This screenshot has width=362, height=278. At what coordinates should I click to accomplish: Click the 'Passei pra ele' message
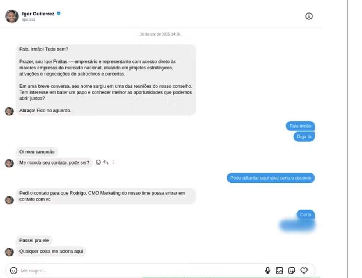[x=34, y=241]
